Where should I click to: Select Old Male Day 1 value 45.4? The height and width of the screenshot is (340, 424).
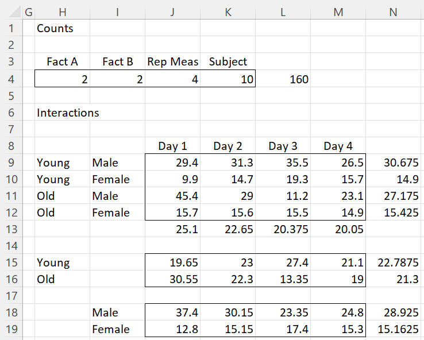[172, 196]
